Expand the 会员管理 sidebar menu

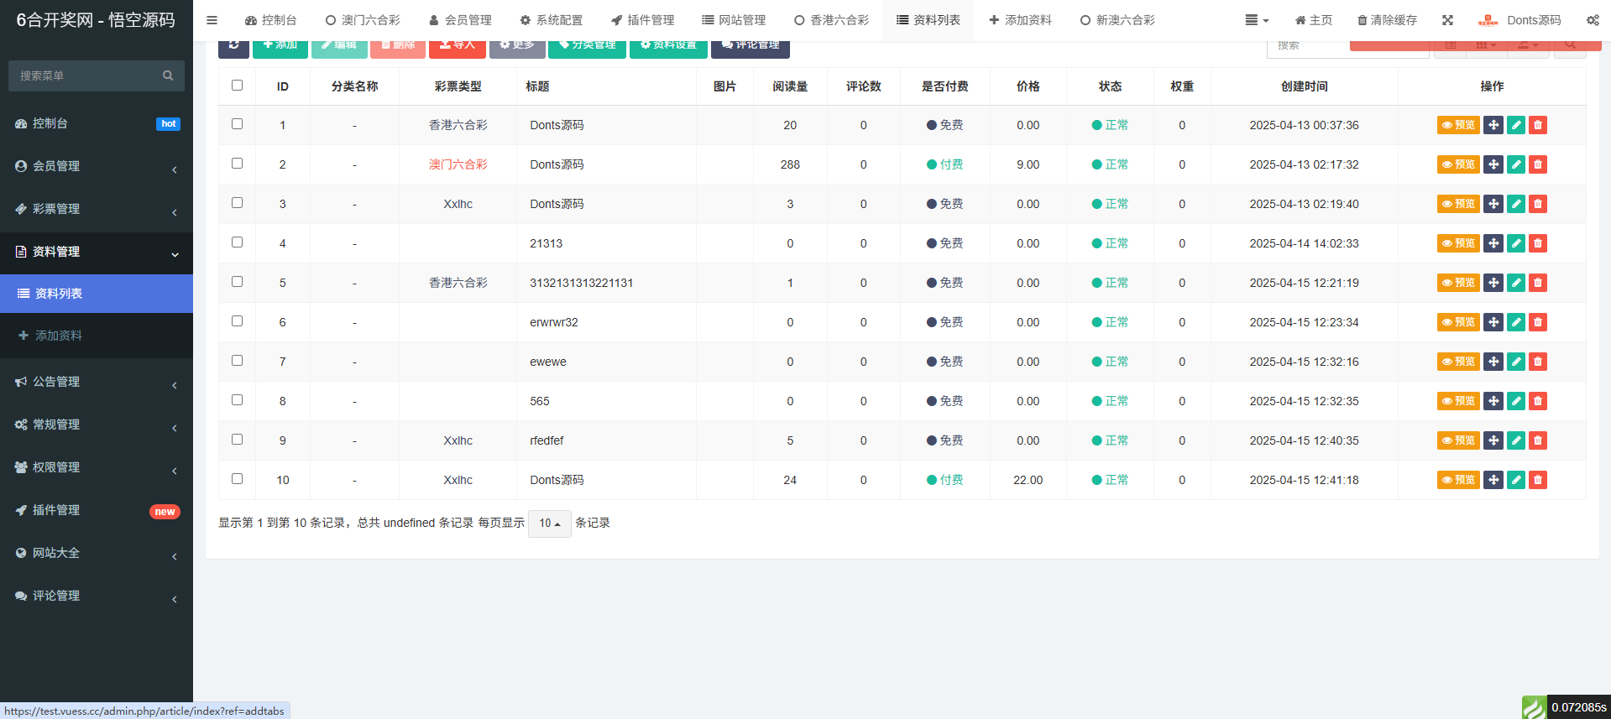97,166
